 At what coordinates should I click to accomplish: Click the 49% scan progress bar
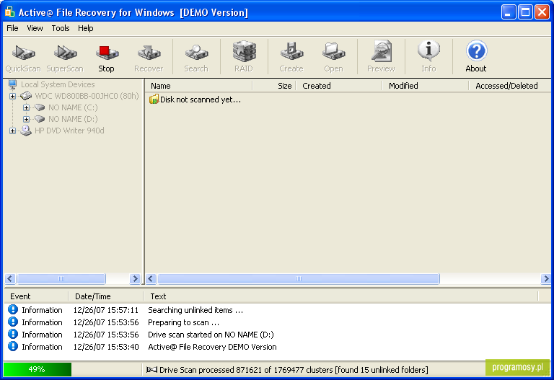(x=37, y=369)
